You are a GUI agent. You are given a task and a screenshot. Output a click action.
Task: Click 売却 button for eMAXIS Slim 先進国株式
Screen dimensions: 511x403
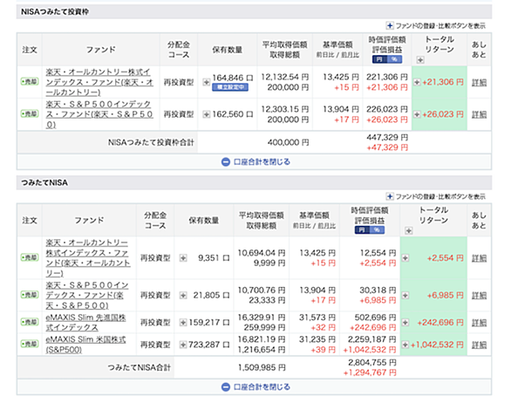pyautogui.click(x=30, y=322)
